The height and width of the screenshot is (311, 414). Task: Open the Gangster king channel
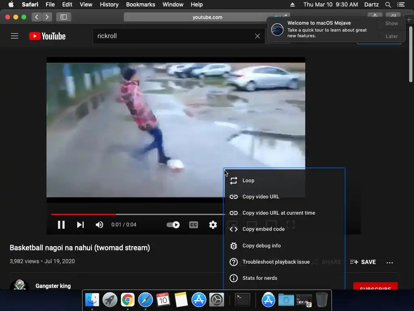tap(53, 286)
